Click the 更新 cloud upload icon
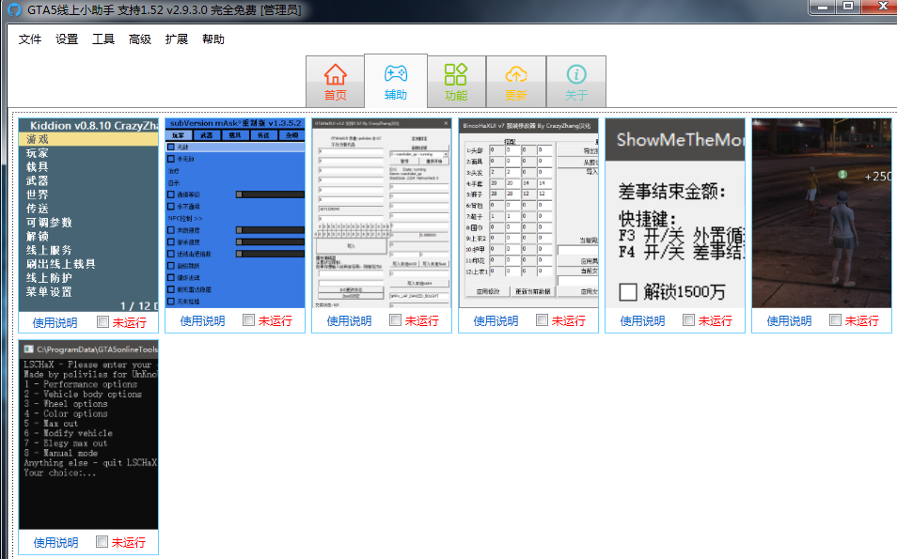This screenshot has width=897, height=559. coord(516,75)
